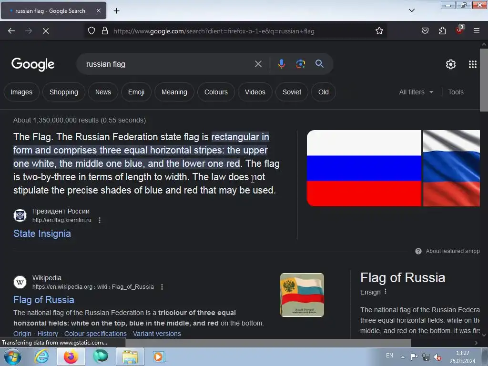Start a voice search with microphone
Image resolution: width=488 pixels, height=366 pixels.
click(x=281, y=64)
